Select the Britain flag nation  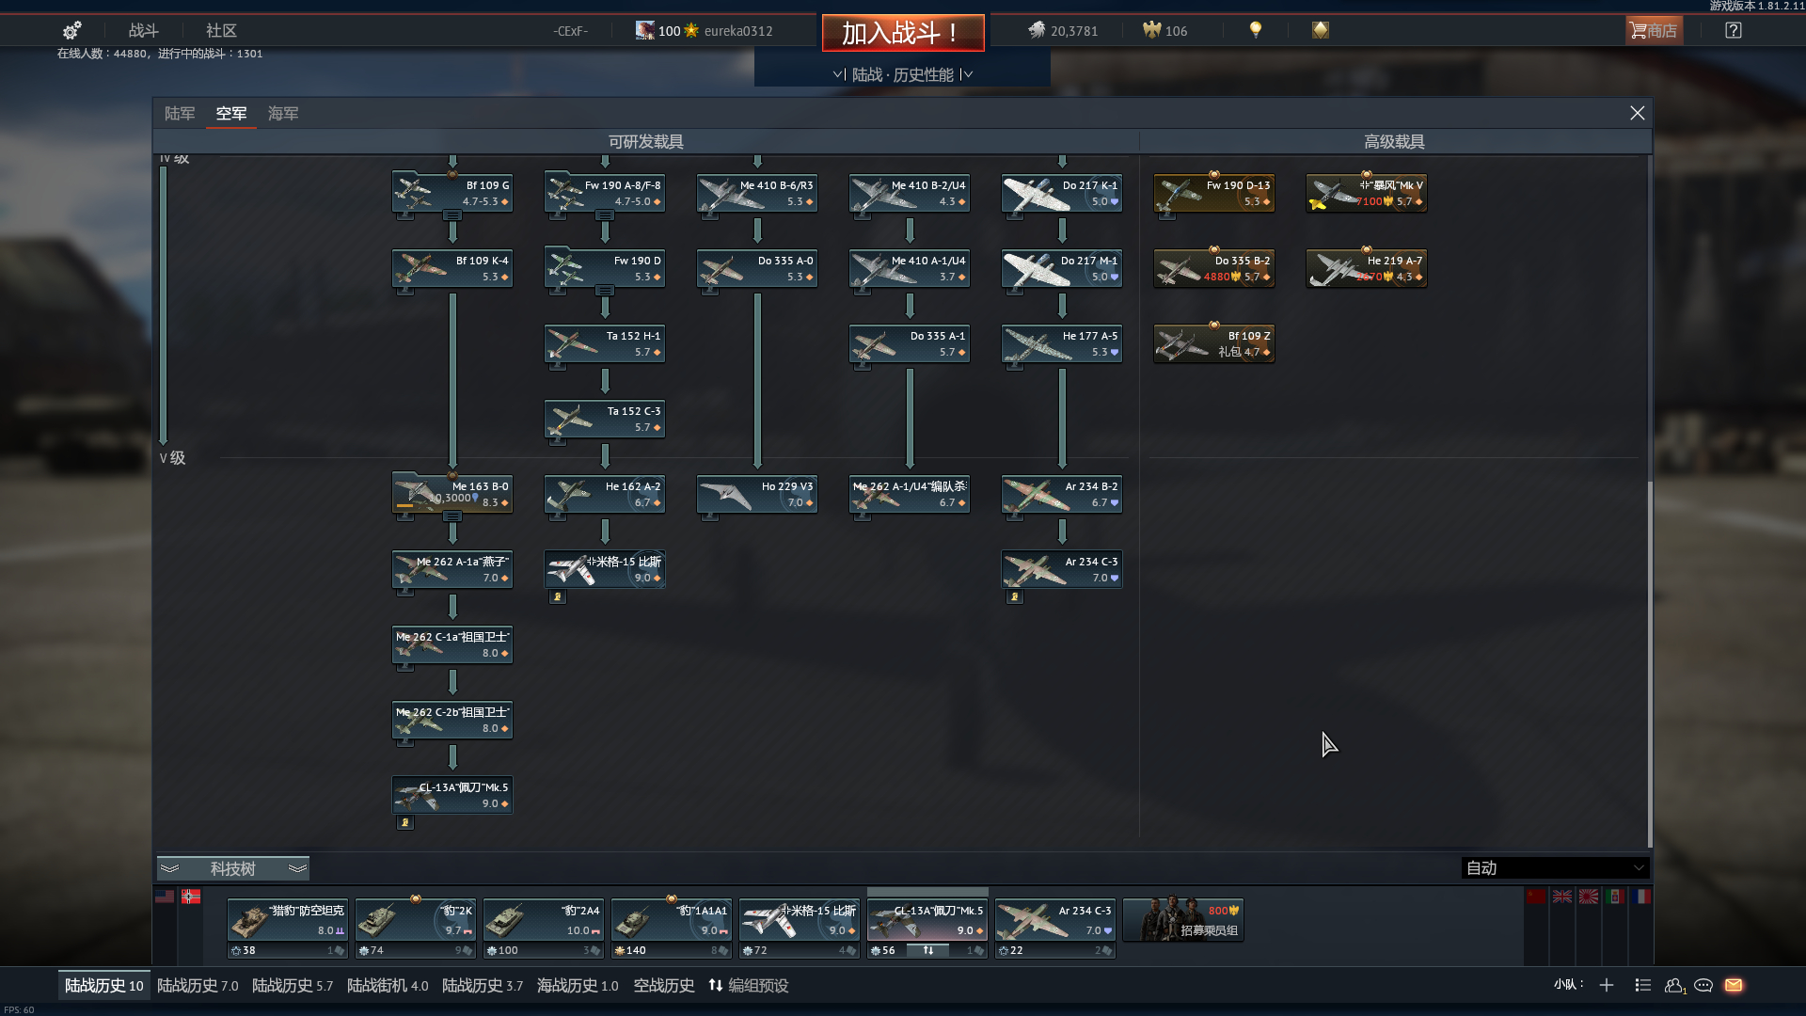coord(1562,897)
